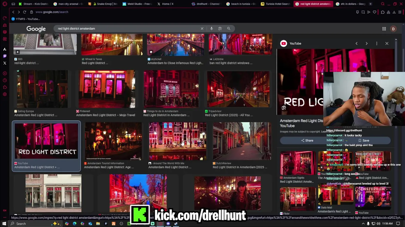Open the Google apps grid
This screenshot has height=227, width=405.
tap(384, 29)
